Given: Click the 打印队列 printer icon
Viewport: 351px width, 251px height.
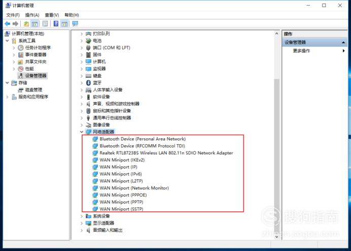Looking at the screenshot, I should 89,34.
